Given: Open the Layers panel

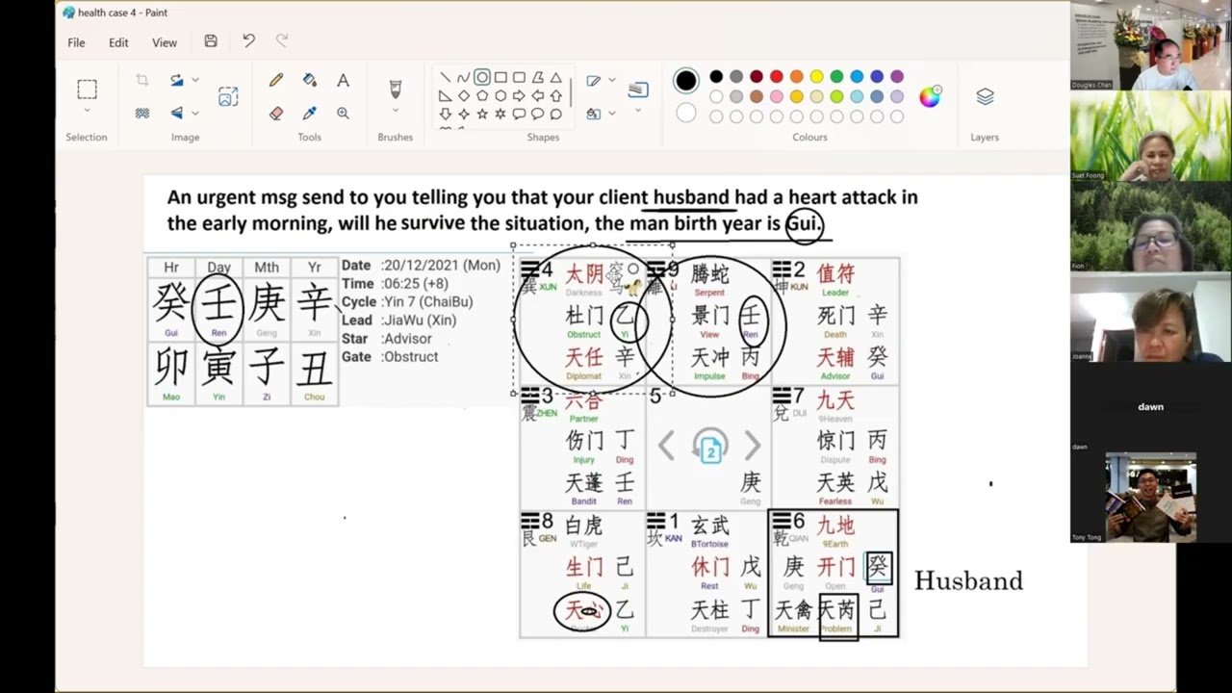Looking at the screenshot, I should click(985, 96).
